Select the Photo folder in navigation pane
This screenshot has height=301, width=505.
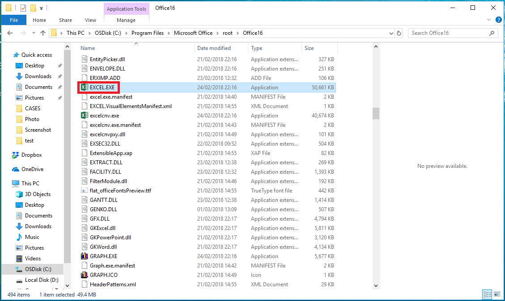[32, 119]
